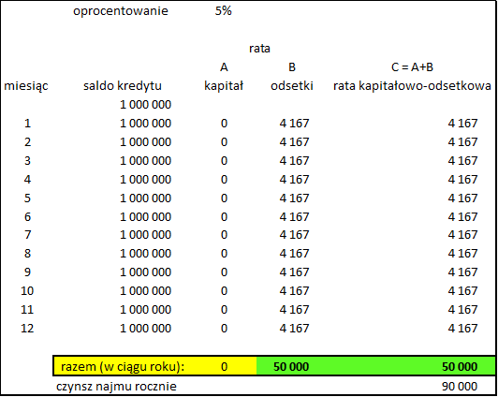Select the 'saldo kredytu' header
The image size is (498, 397).
pyautogui.click(x=123, y=86)
